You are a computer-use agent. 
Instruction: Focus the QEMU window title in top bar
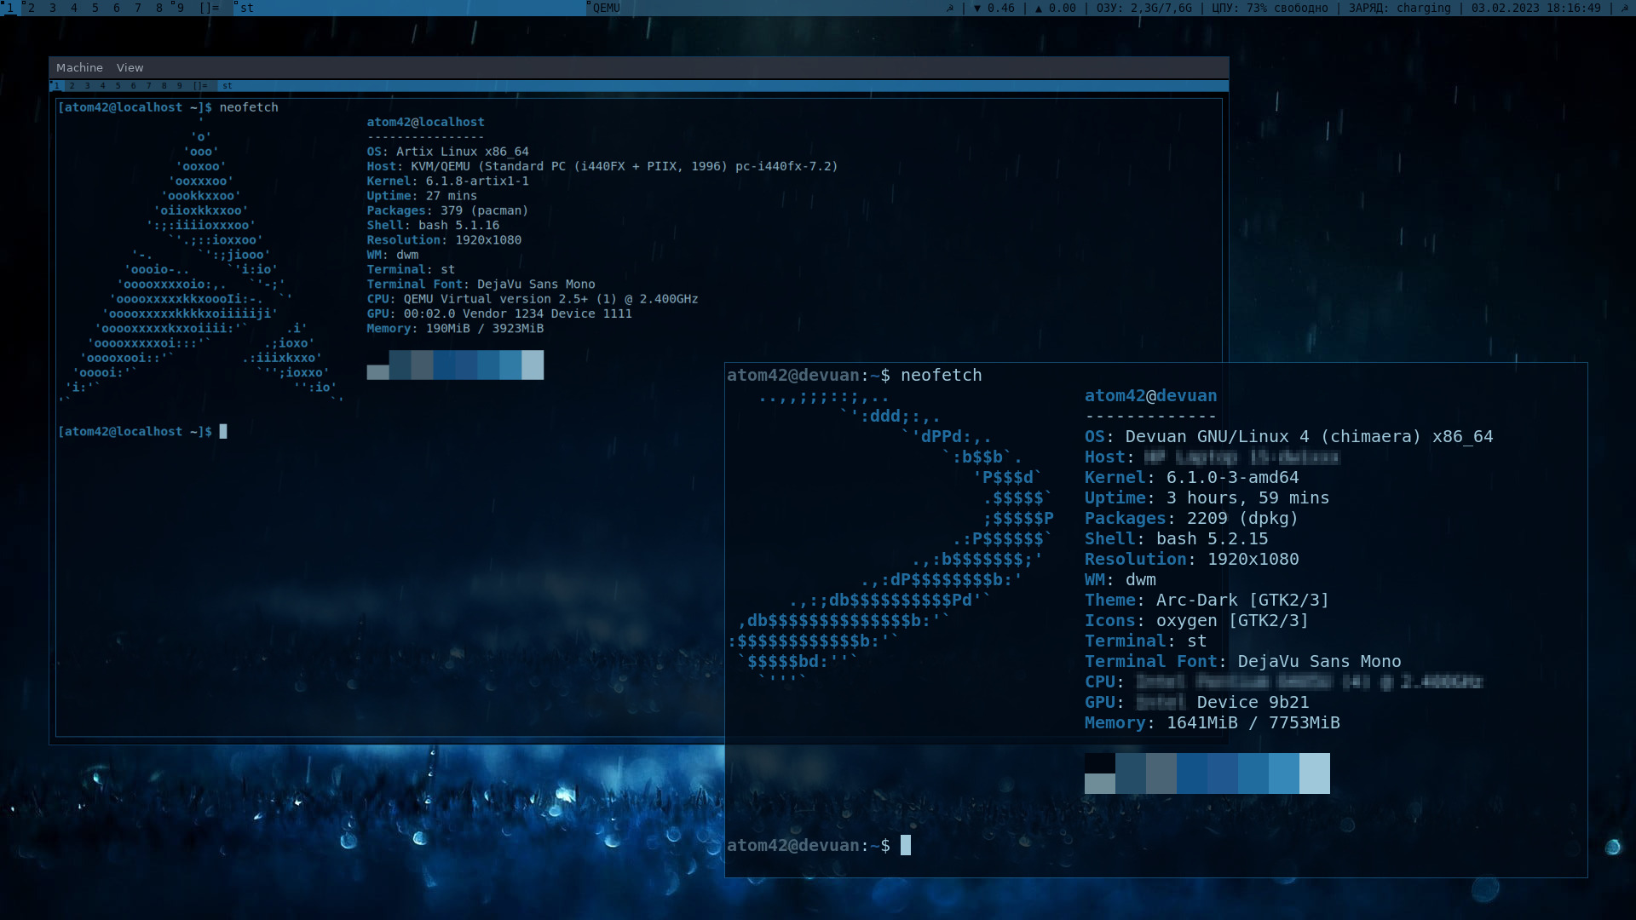point(606,8)
